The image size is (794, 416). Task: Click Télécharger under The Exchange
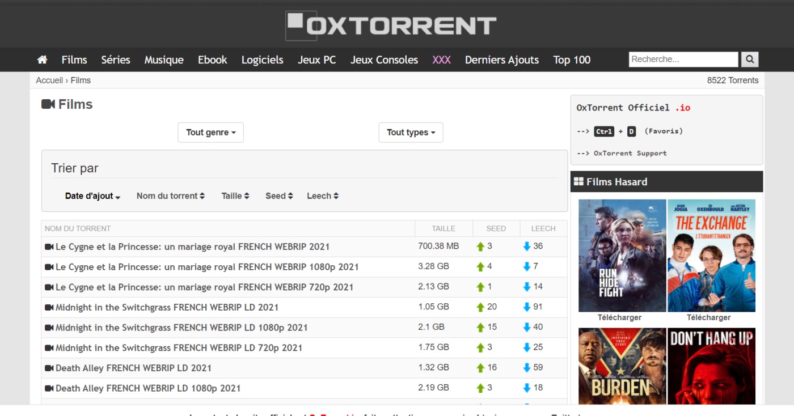(x=709, y=317)
